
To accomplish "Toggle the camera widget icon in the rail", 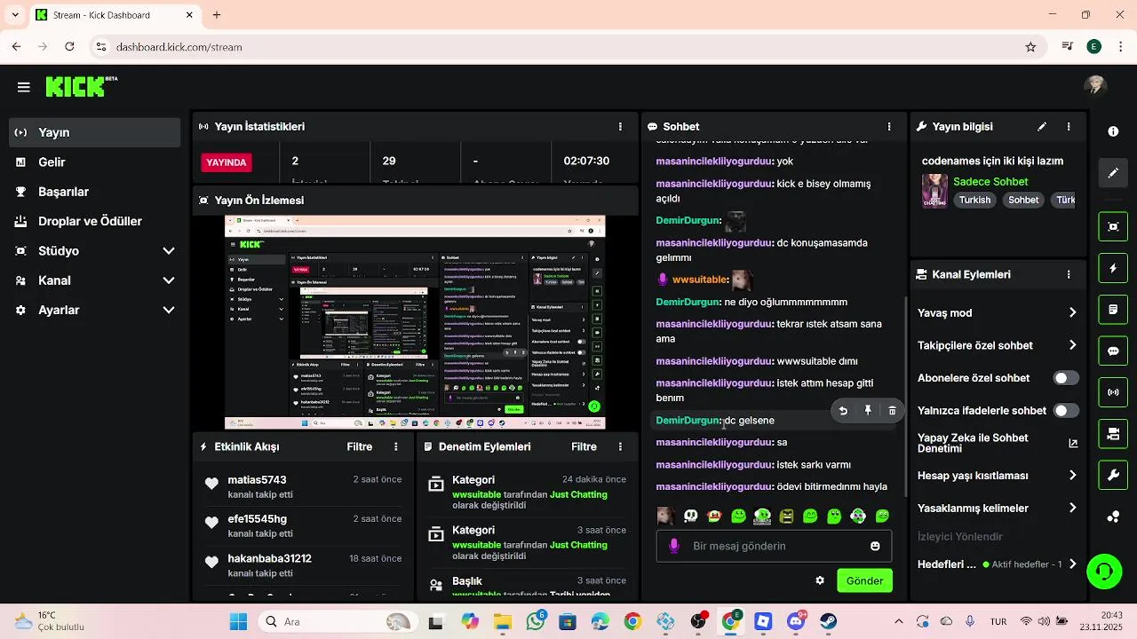I will click(x=1113, y=433).
